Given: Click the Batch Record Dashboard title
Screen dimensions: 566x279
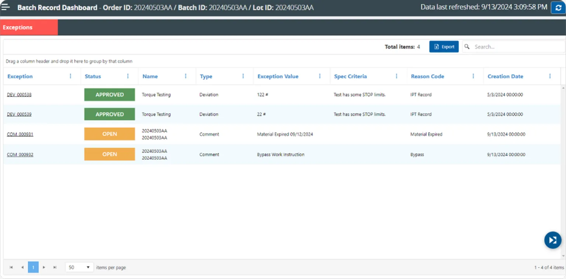Looking at the screenshot, I should (57, 7).
